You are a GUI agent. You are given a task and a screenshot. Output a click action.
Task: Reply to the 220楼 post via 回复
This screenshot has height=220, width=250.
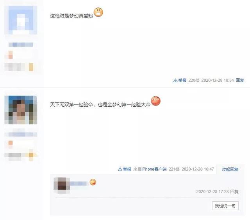[x=240, y=80]
